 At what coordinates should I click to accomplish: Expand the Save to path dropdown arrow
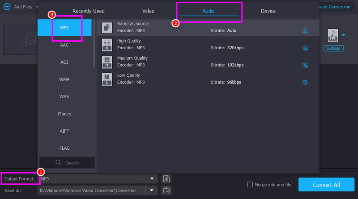tap(152, 190)
